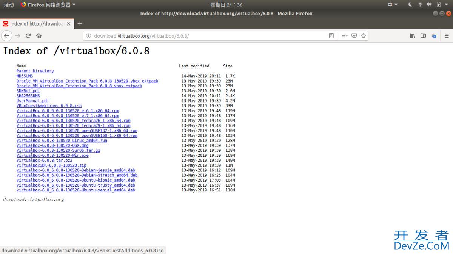Open Parent Directory link

tap(35, 71)
